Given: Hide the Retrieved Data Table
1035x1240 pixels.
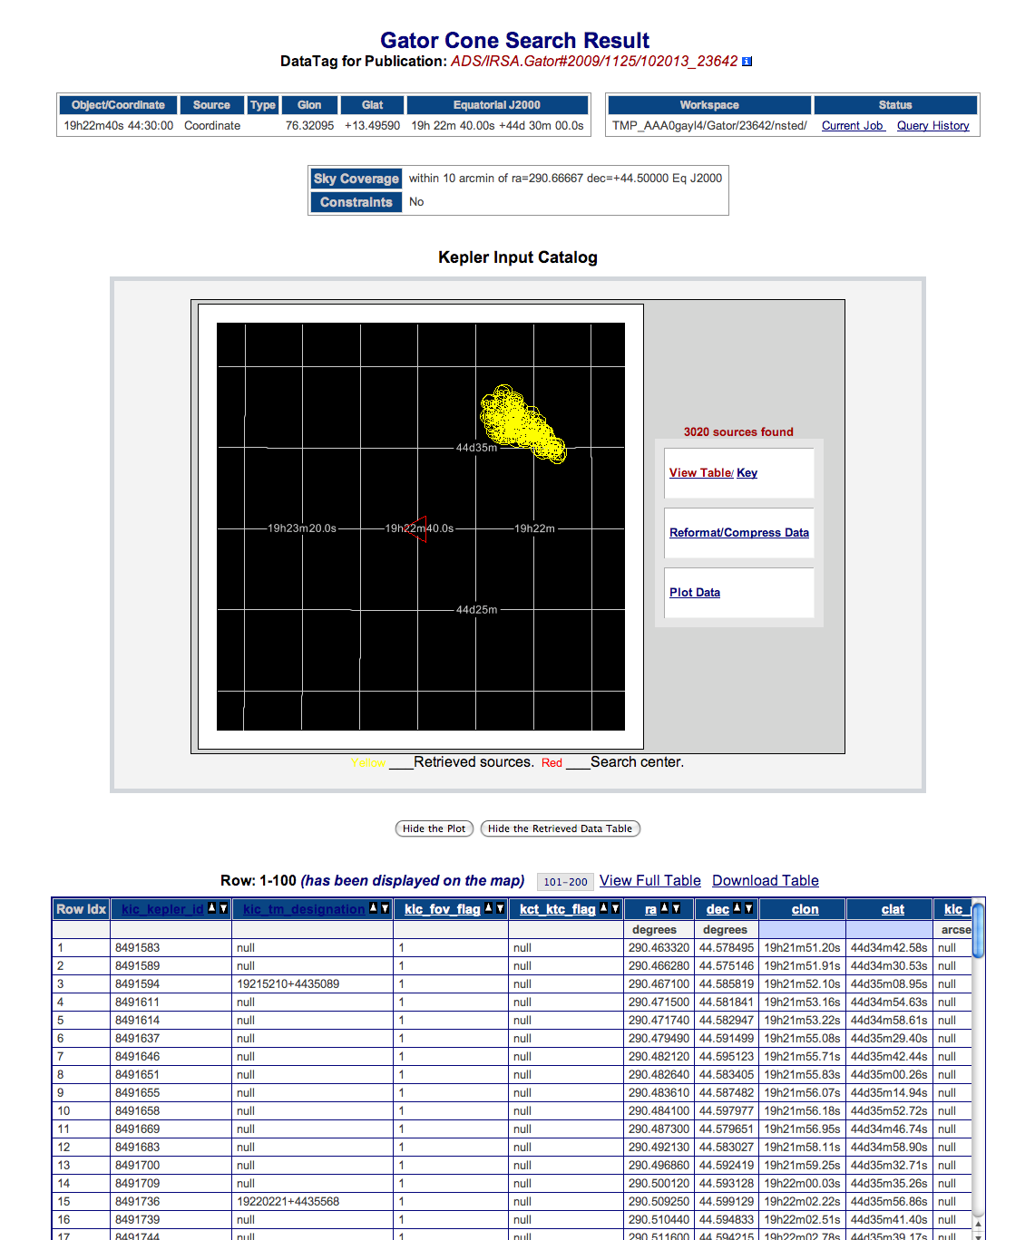Looking at the screenshot, I should coord(560,828).
